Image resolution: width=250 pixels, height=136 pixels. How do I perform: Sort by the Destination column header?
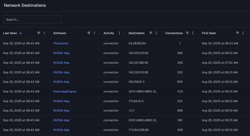pyautogui.click(x=136, y=33)
